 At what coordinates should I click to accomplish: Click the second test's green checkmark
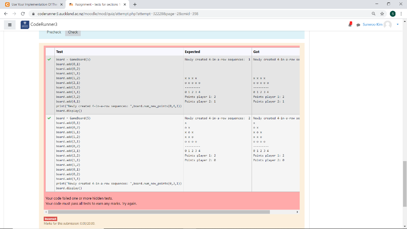(49, 118)
